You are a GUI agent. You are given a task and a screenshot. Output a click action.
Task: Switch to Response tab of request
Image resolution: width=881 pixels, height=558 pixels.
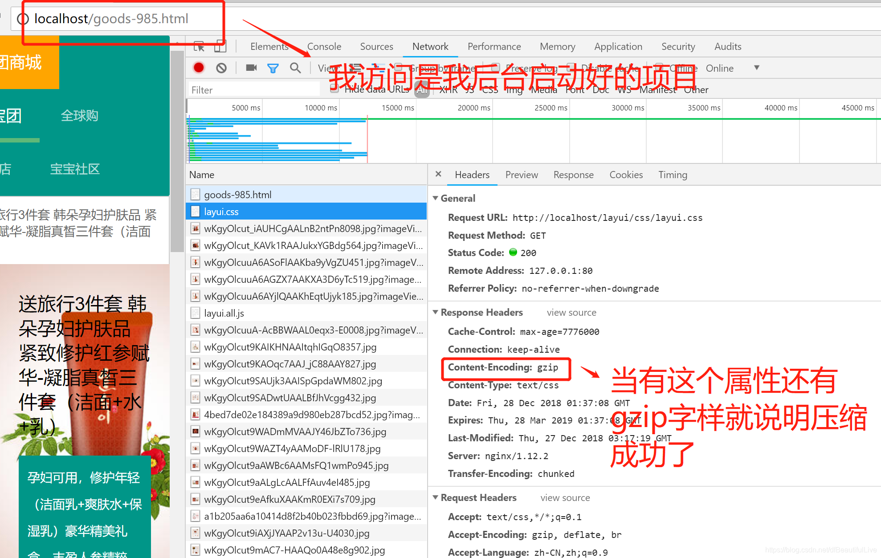pos(573,175)
